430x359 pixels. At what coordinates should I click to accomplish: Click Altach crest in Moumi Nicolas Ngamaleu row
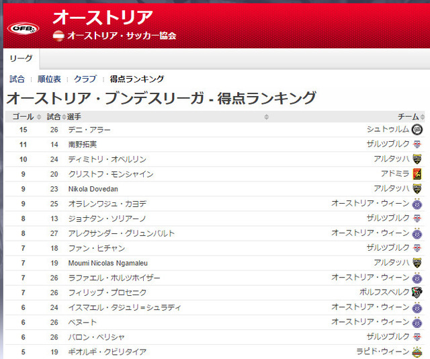(x=417, y=263)
